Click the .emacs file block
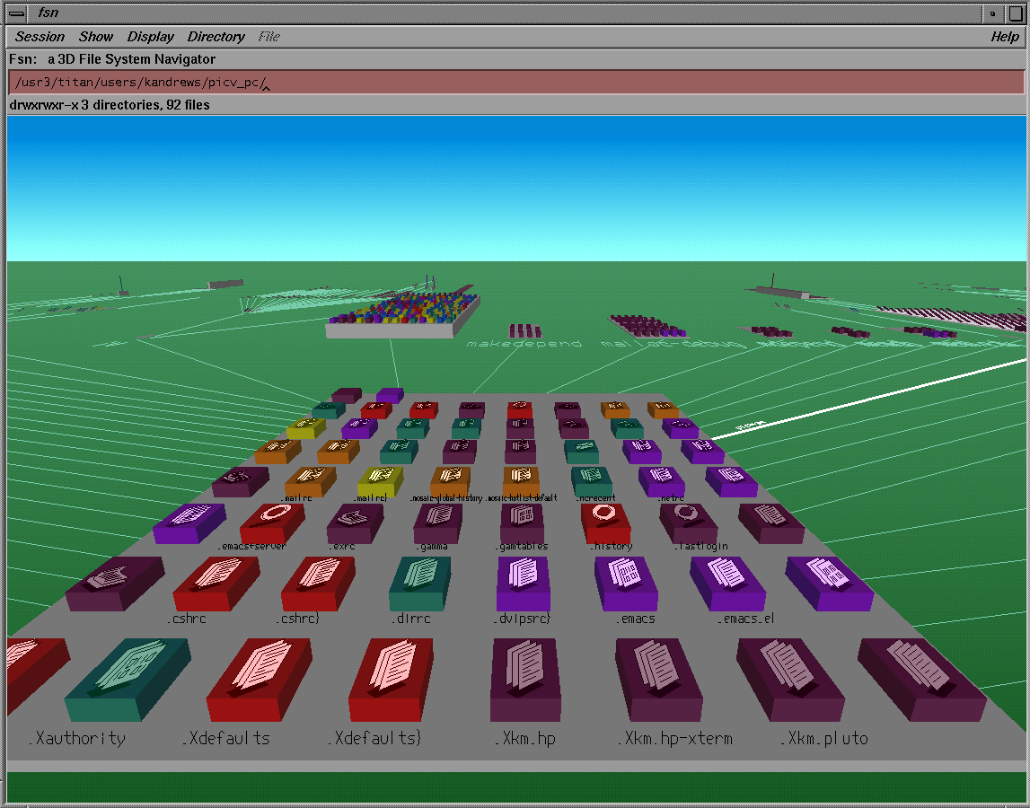The image size is (1030, 808). pyautogui.click(x=629, y=584)
